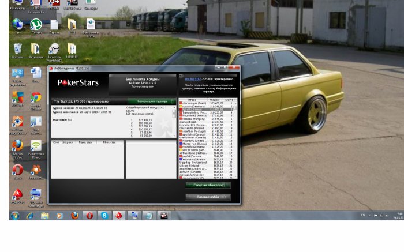Click the 'Стол' column header in tables list

[56, 142]
